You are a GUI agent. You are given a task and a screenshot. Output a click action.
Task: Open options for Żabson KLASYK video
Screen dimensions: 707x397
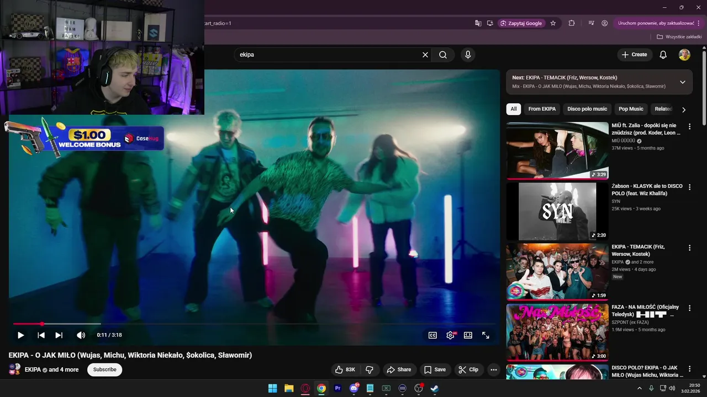point(689,187)
